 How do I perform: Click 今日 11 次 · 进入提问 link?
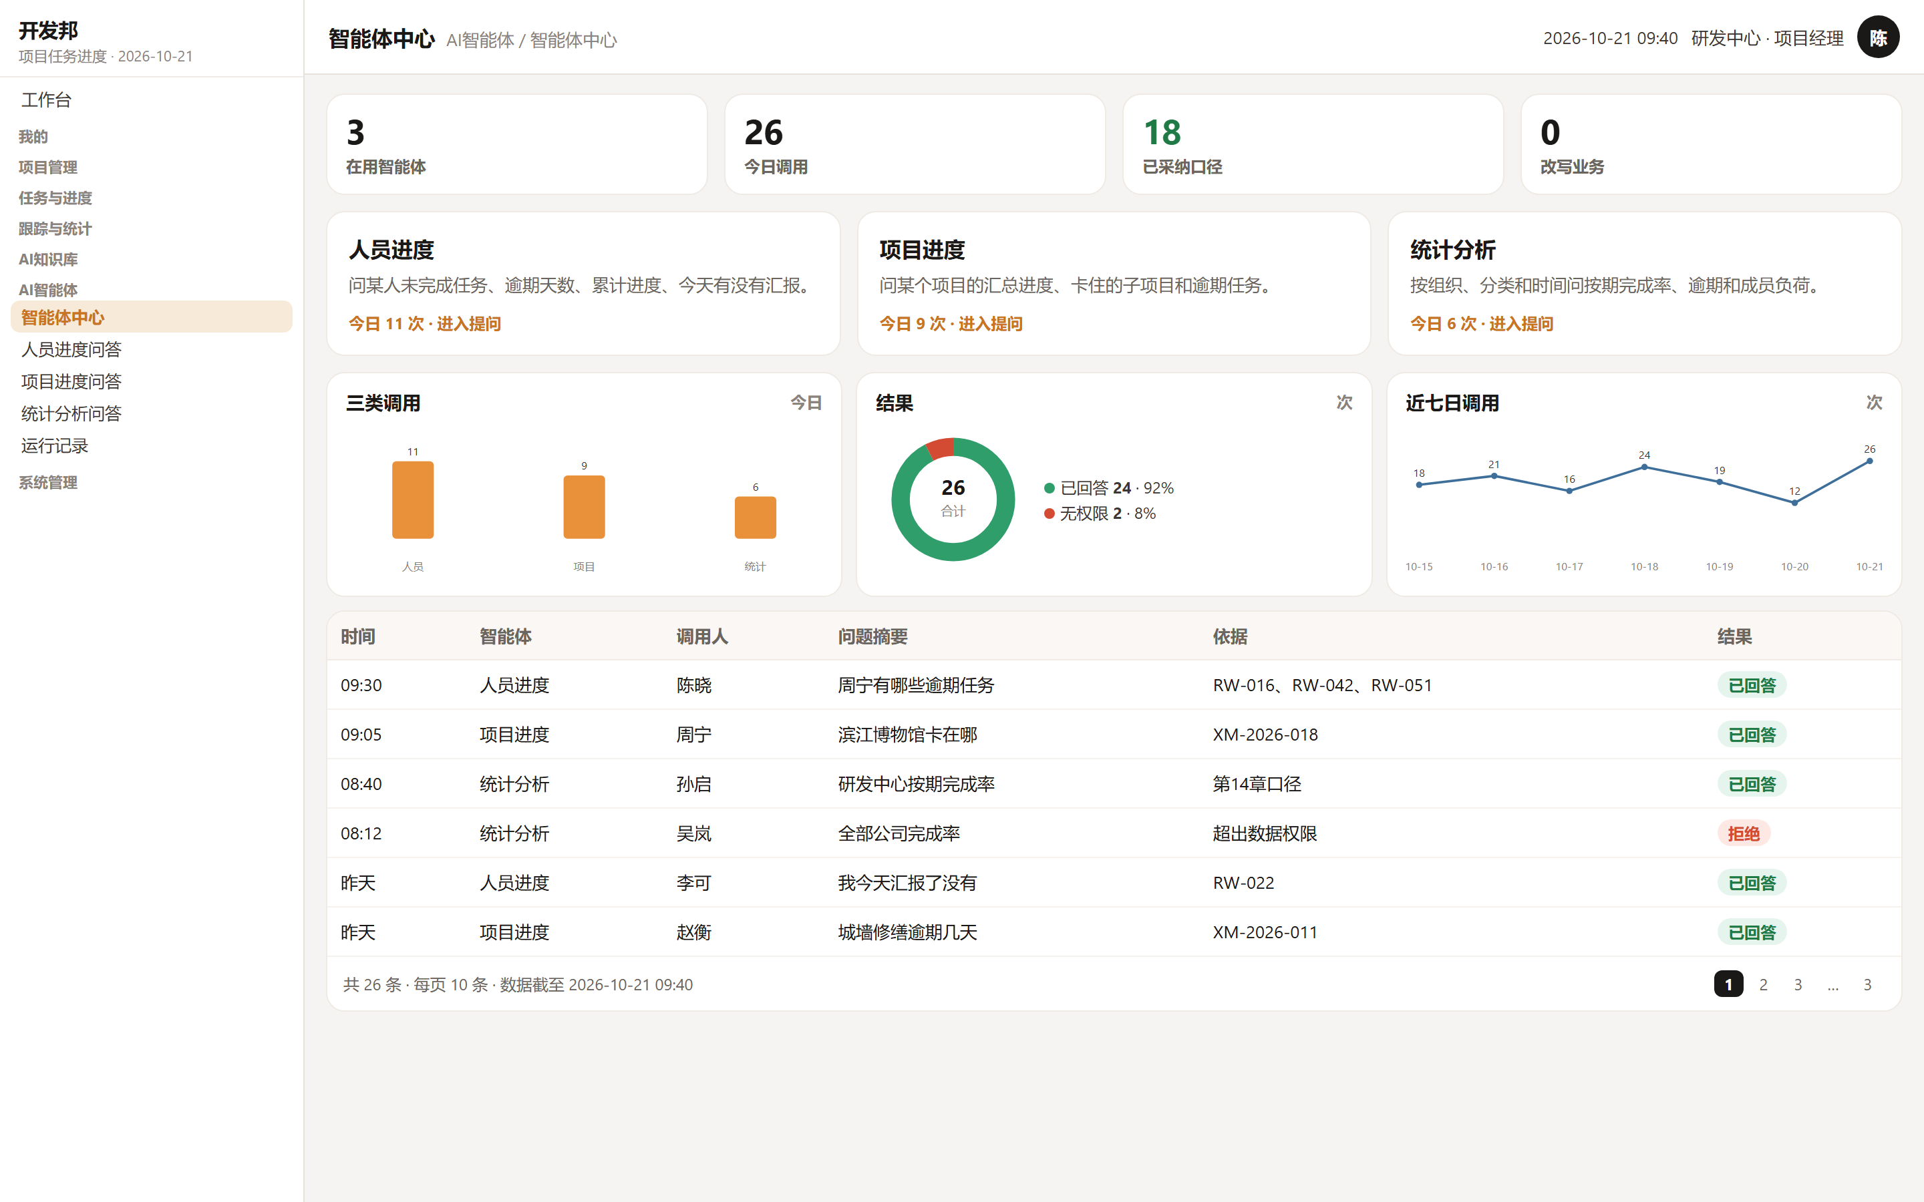click(425, 324)
